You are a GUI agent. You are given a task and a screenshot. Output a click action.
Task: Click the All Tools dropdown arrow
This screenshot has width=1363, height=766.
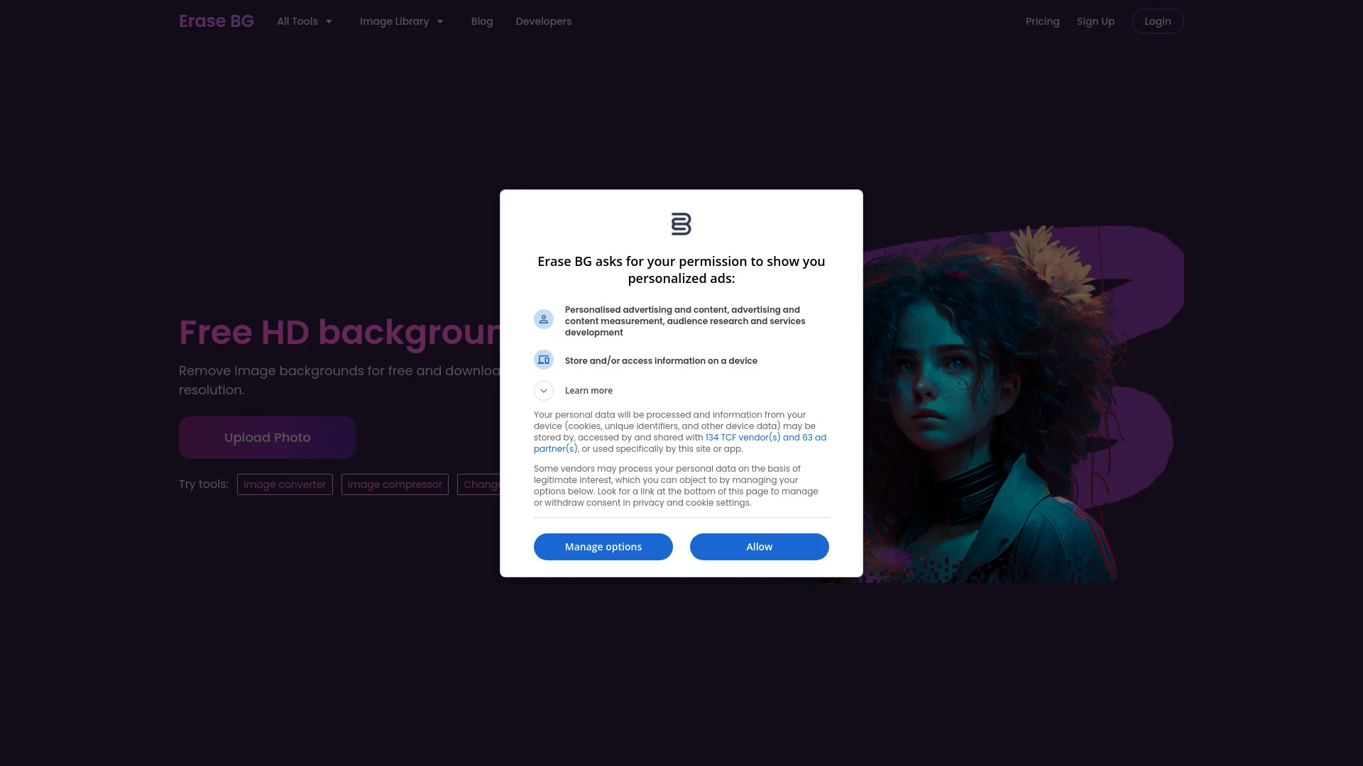[x=329, y=21]
